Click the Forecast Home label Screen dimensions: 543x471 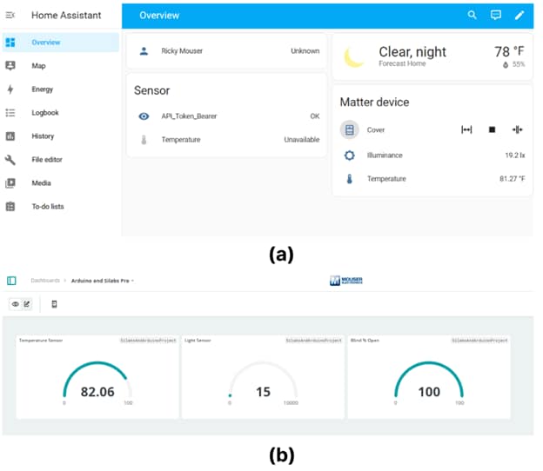(x=402, y=63)
